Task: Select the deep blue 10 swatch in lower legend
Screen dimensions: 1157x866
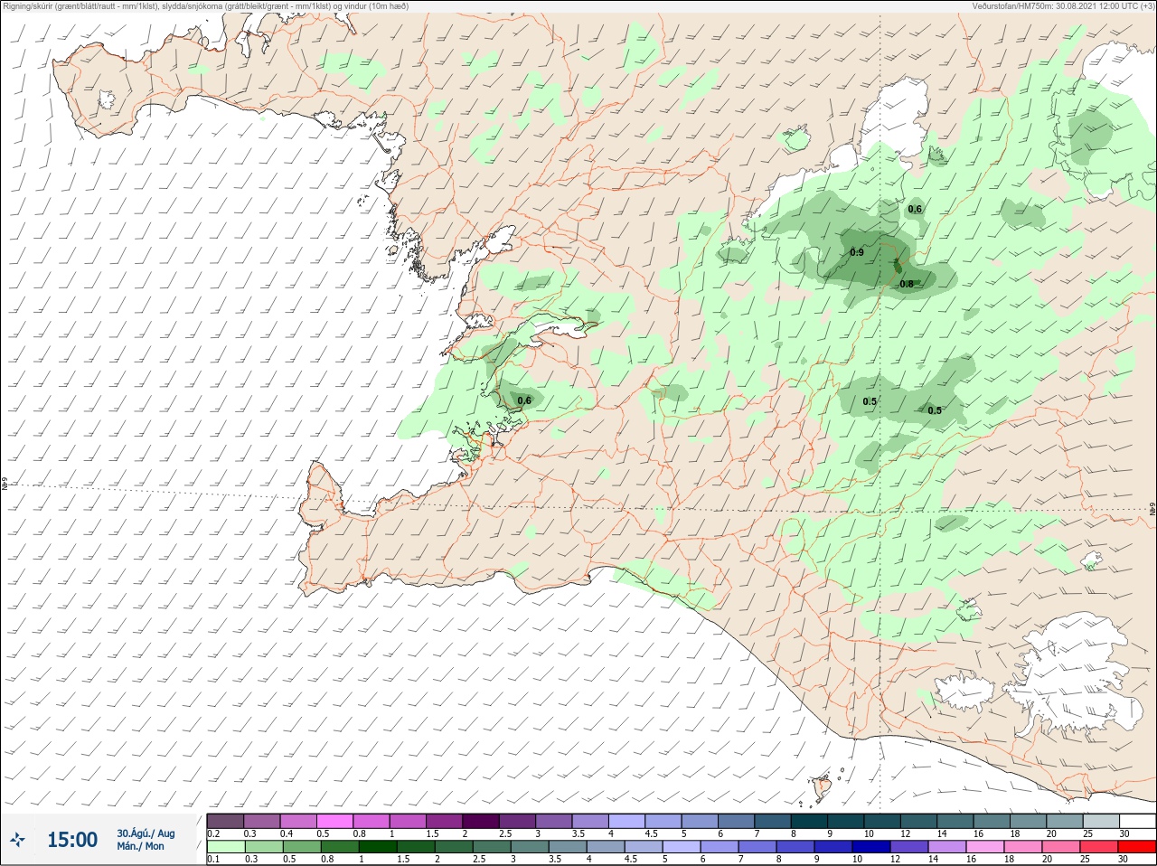Action: tap(873, 847)
